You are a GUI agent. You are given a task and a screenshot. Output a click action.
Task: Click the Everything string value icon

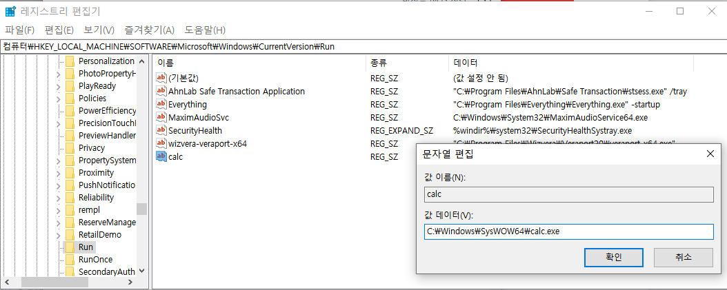pos(161,104)
